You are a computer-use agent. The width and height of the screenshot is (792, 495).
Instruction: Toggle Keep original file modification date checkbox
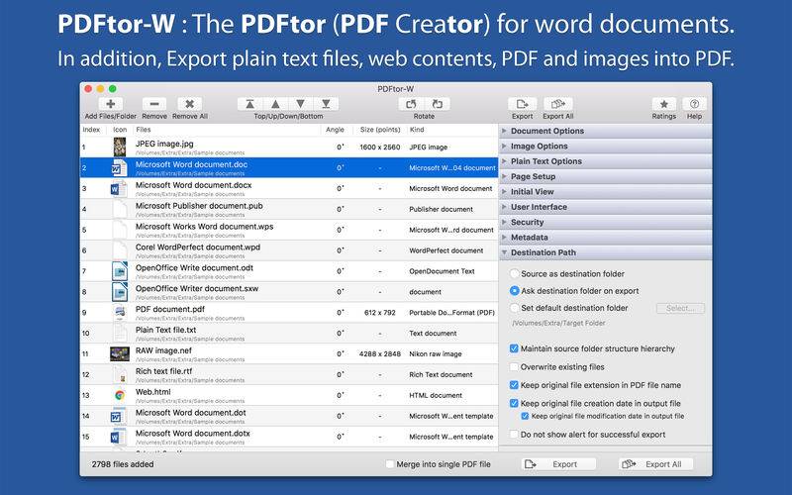coord(525,416)
